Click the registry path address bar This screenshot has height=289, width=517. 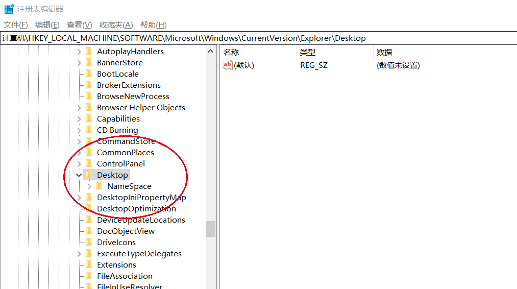(258, 38)
